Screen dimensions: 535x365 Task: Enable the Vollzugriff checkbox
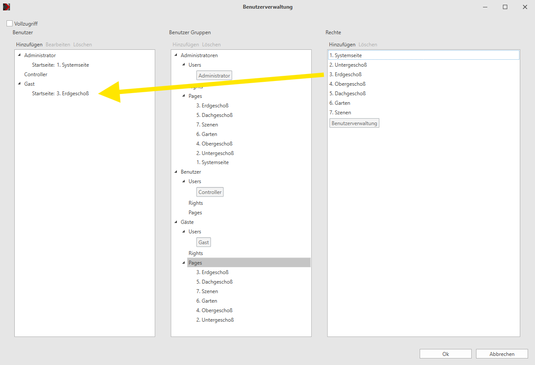tap(10, 24)
